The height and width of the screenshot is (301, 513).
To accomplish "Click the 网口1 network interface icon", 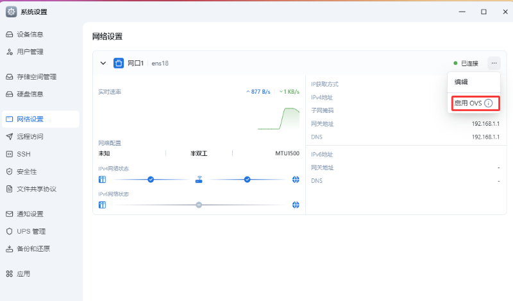I will (119, 63).
